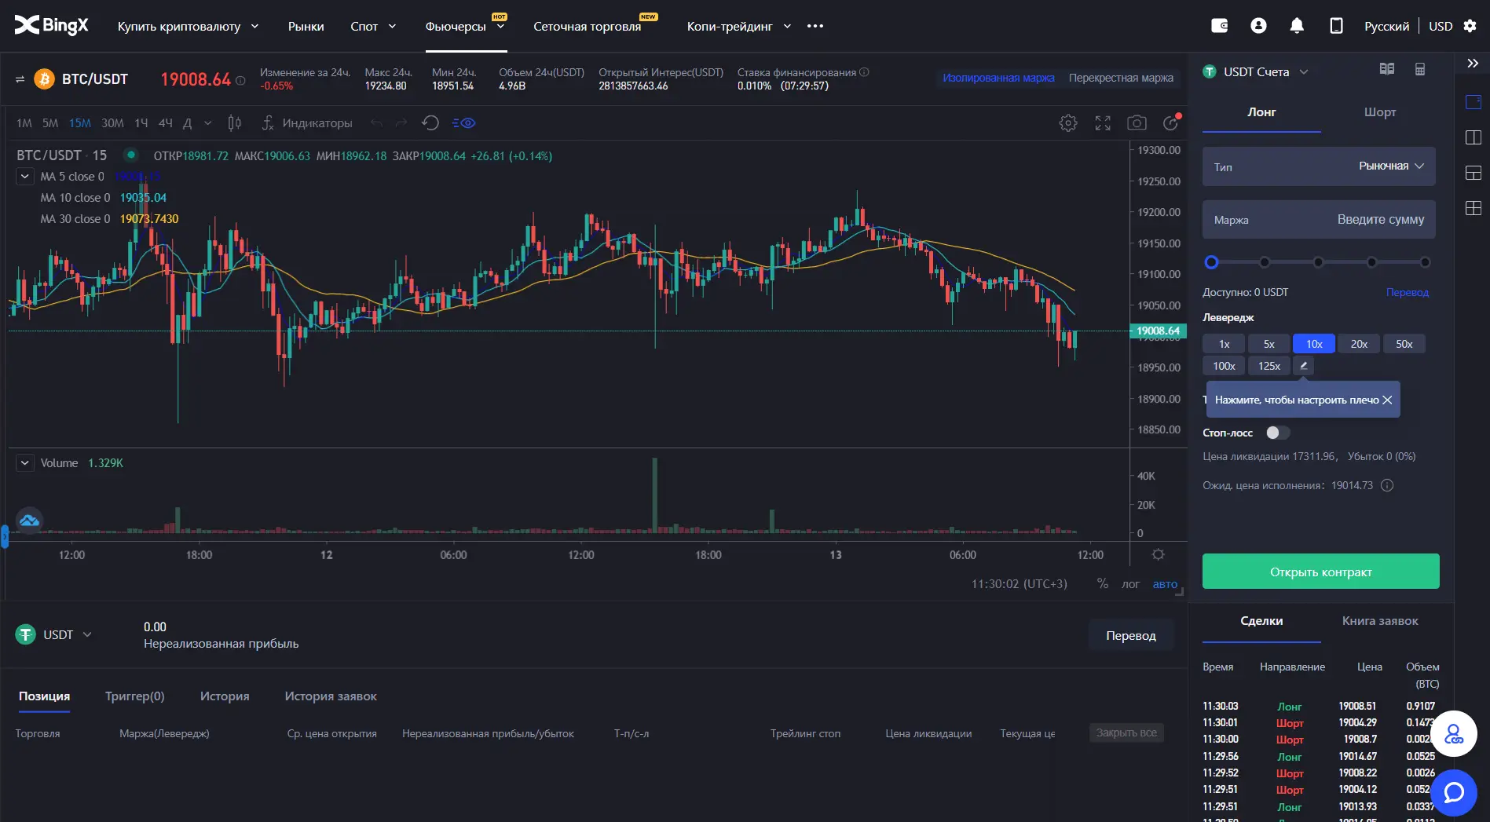Open the Книга заявок tab

coord(1379,621)
